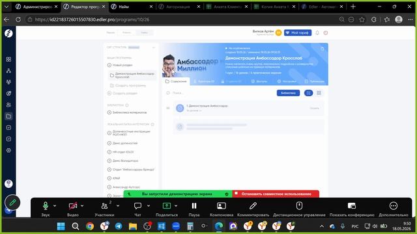Open the notifications bell icon
The height and width of the screenshot is (234, 417).
coord(317,32)
